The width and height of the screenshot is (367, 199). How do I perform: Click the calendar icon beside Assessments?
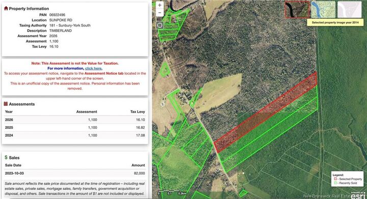pyautogui.click(x=6, y=104)
